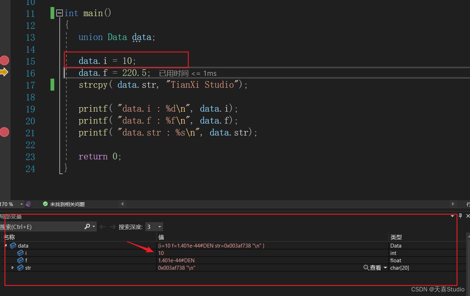Select the data variable cube icon
This screenshot has height=296, width=470.
[x=13, y=245]
